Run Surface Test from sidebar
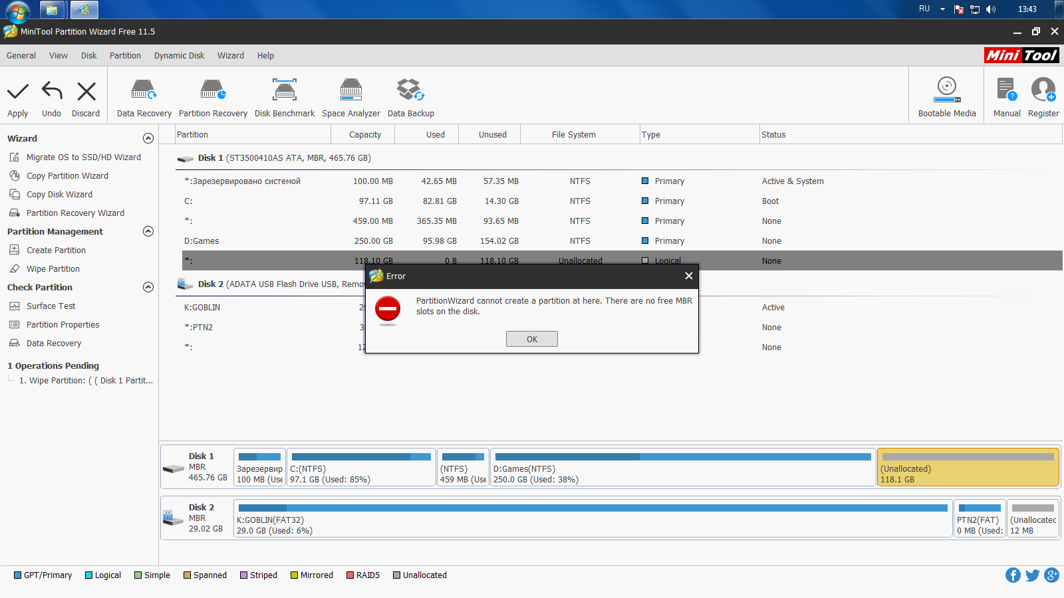The width and height of the screenshot is (1064, 598). point(51,306)
